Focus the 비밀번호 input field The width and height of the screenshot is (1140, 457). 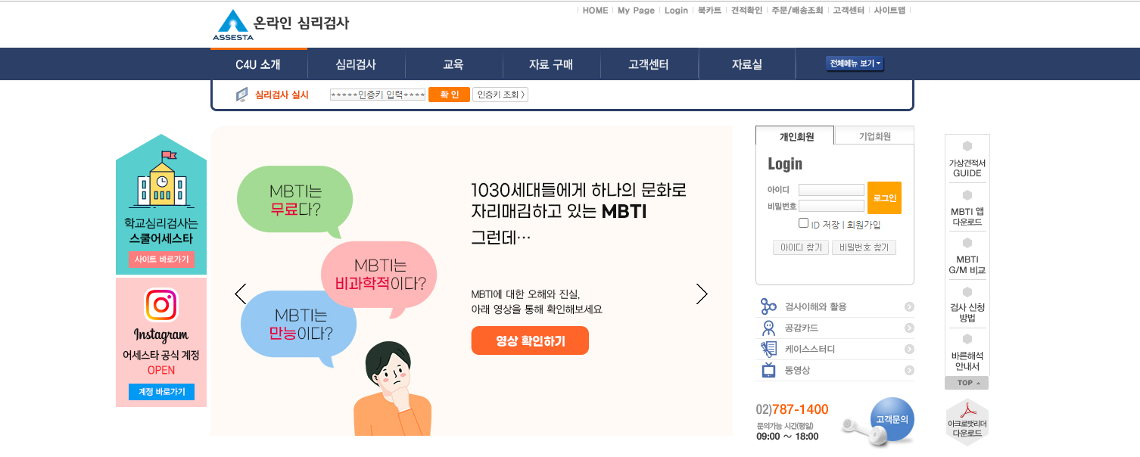point(831,206)
